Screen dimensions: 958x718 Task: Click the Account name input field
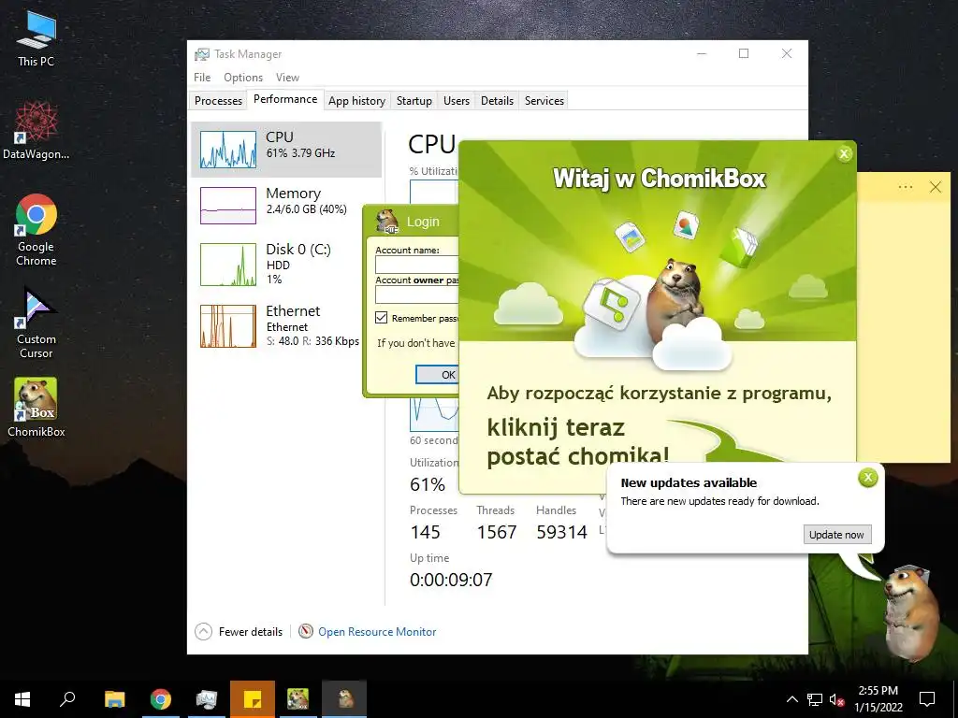(x=416, y=265)
